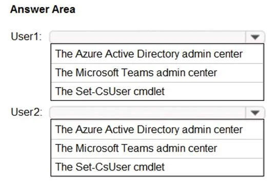The image size is (277, 190).
Task: Select Azure Active Directory admin center for User1
Action: (157, 54)
